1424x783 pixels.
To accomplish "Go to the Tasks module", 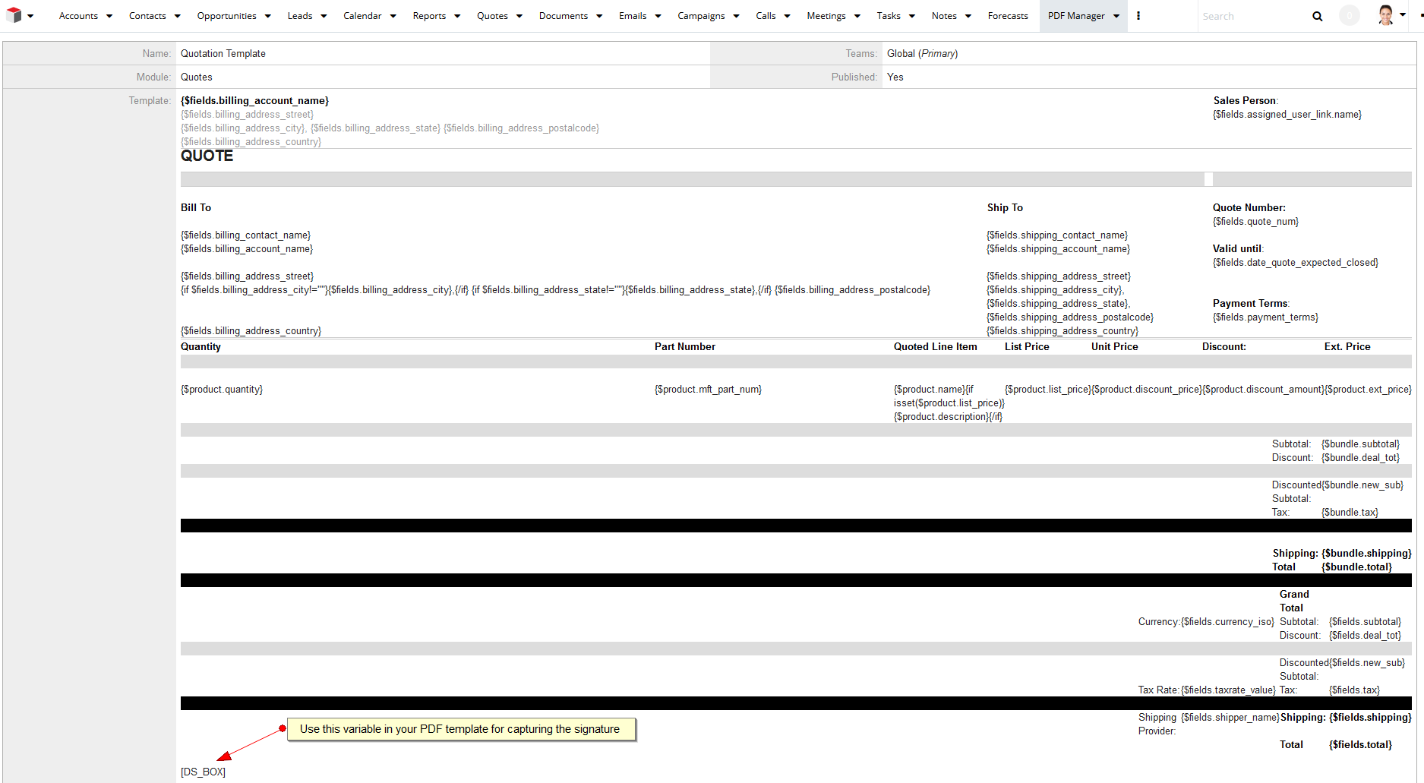I will 889,16.
